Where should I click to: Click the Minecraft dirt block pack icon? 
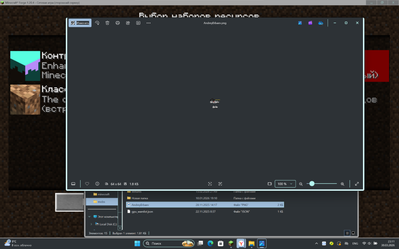tap(25, 100)
